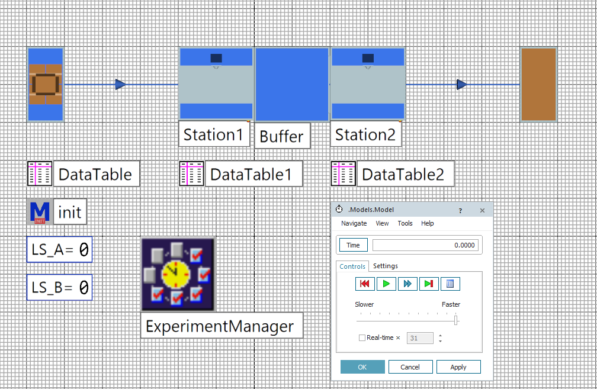This screenshot has height=389, width=597.
Task: Apply the model settings
Action: (458, 367)
